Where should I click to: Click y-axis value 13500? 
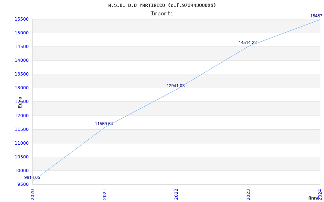click(x=21, y=74)
